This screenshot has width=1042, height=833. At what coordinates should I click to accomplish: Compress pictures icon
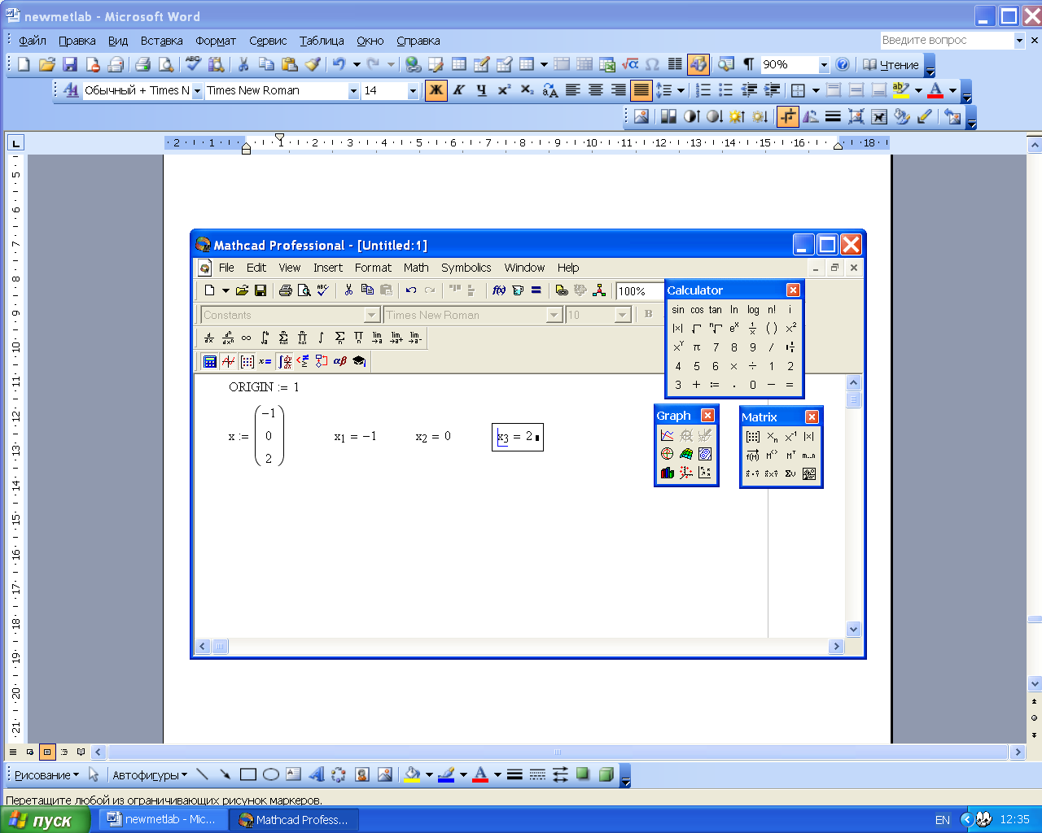click(x=856, y=116)
